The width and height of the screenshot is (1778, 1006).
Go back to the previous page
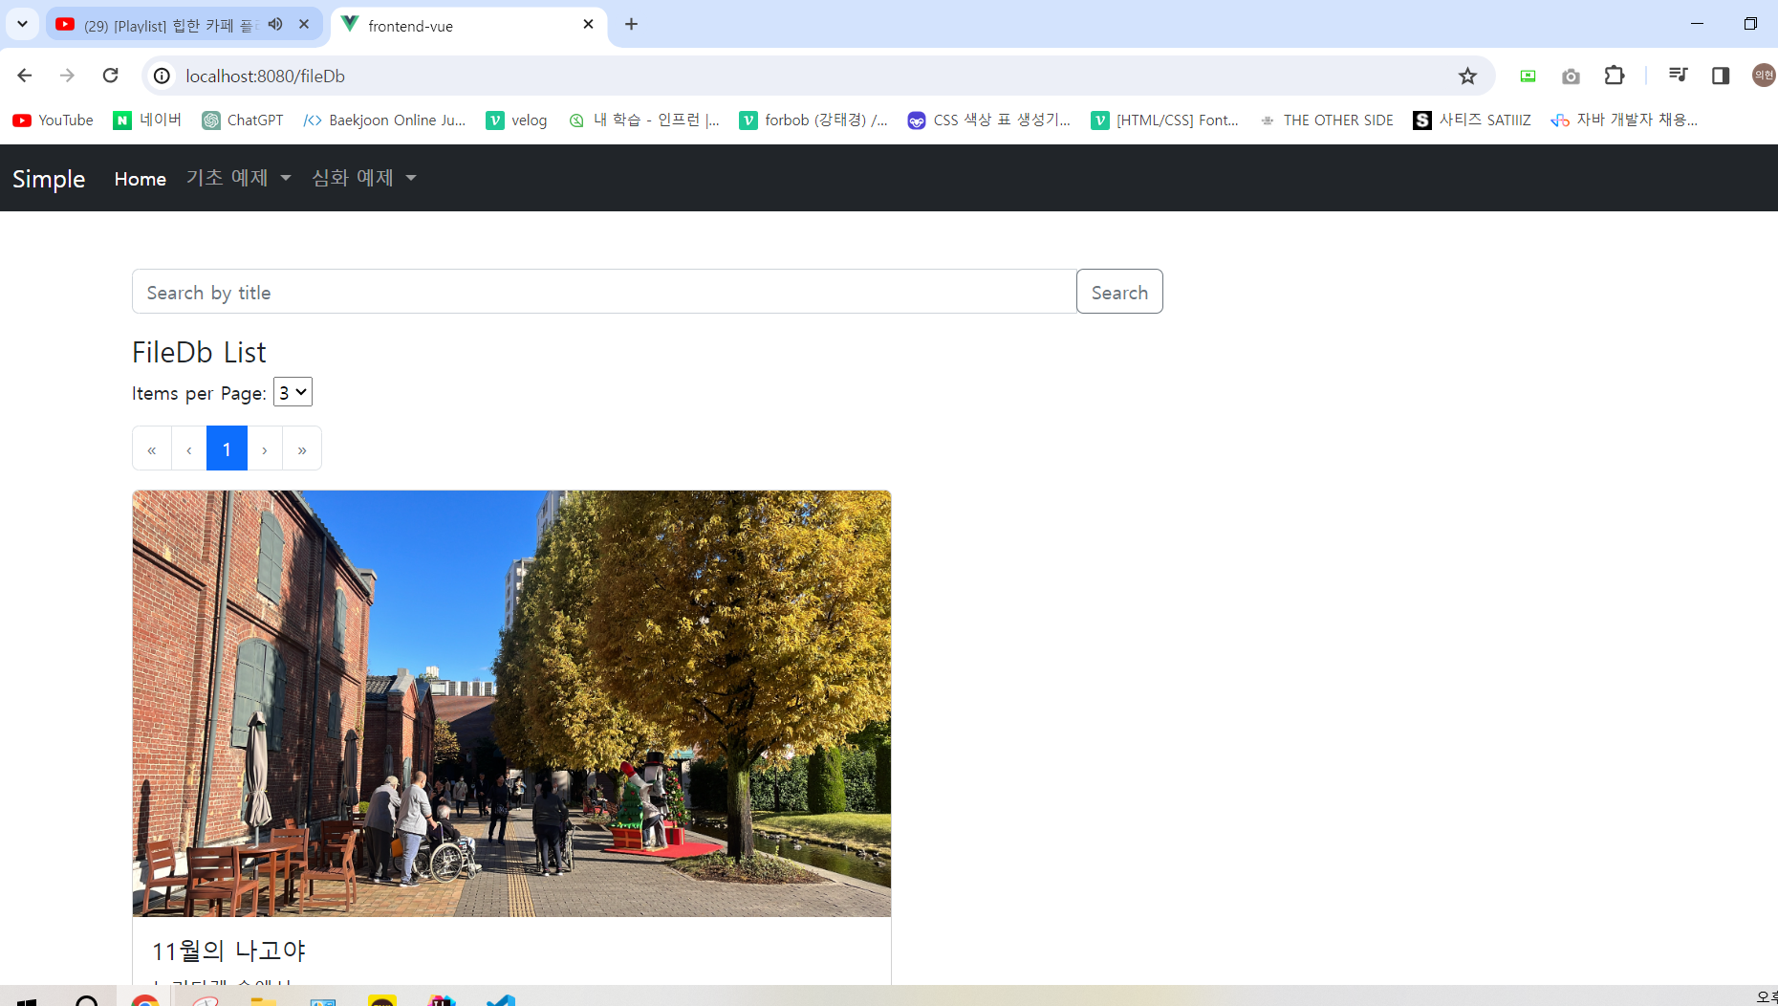tap(25, 76)
